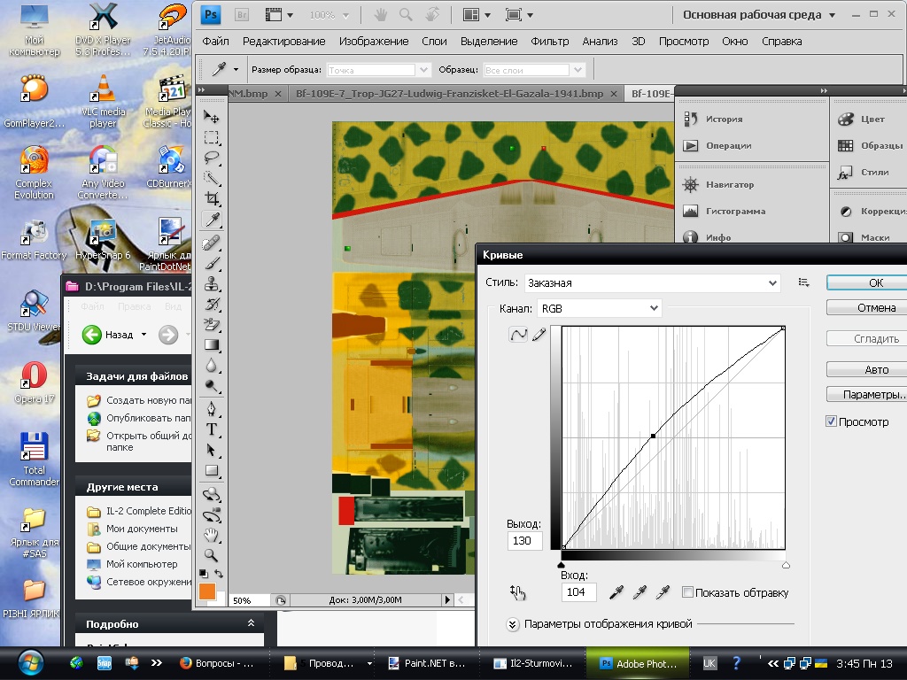Open the Фильтр menu
The width and height of the screenshot is (907, 680).
point(549,42)
